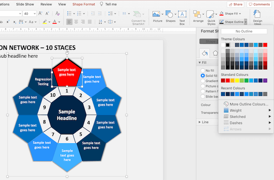
Task: Insert bulleted list
Action: click(x=69, y=13)
